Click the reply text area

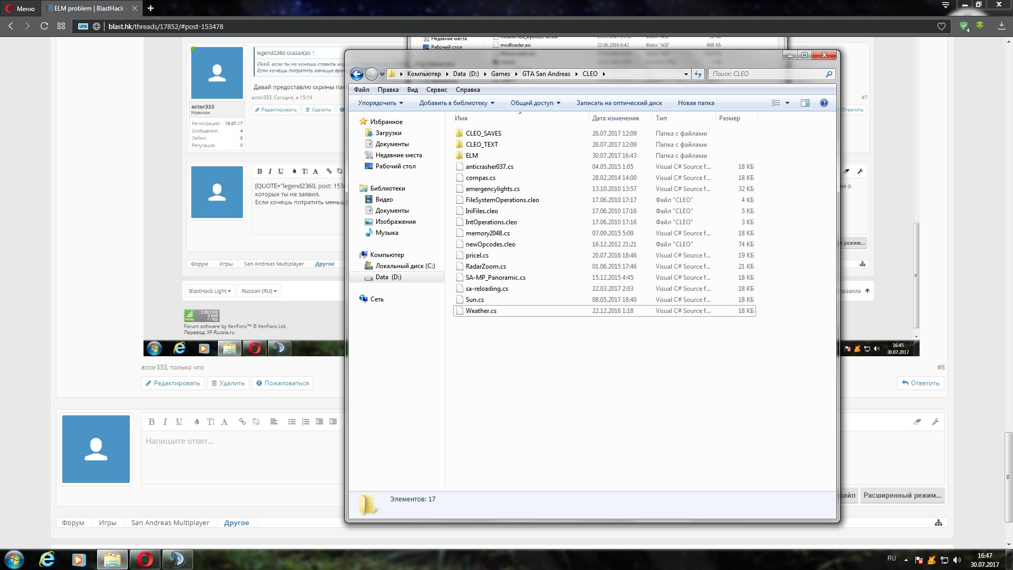[243, 457]
